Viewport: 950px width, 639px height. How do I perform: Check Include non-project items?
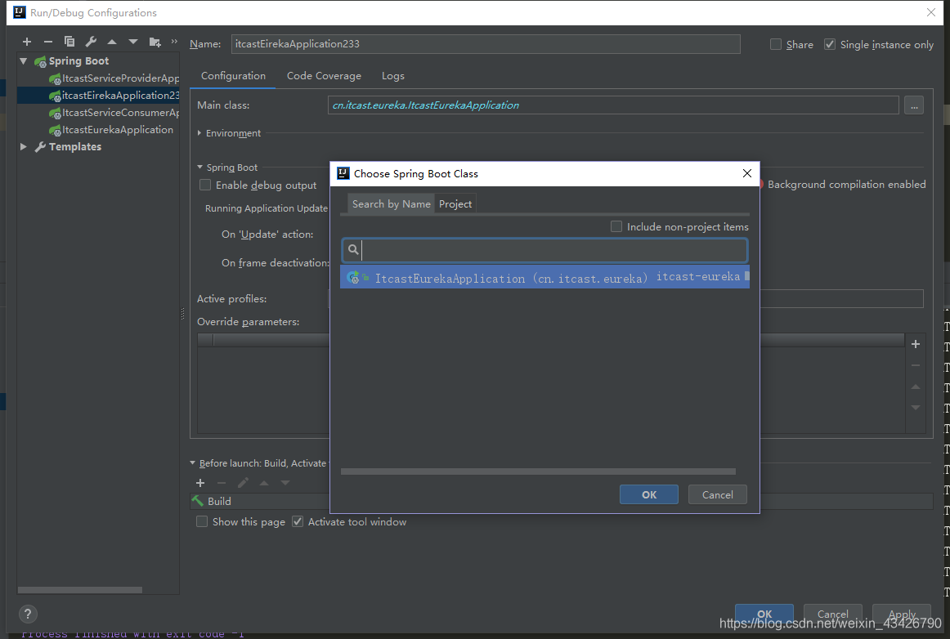point(616,226)
